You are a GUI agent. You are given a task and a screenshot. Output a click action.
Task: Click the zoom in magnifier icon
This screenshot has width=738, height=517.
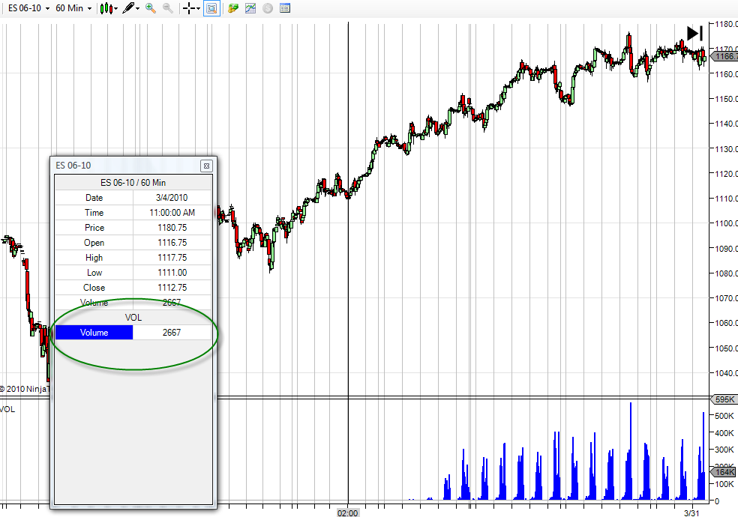[x=151, y=8]
